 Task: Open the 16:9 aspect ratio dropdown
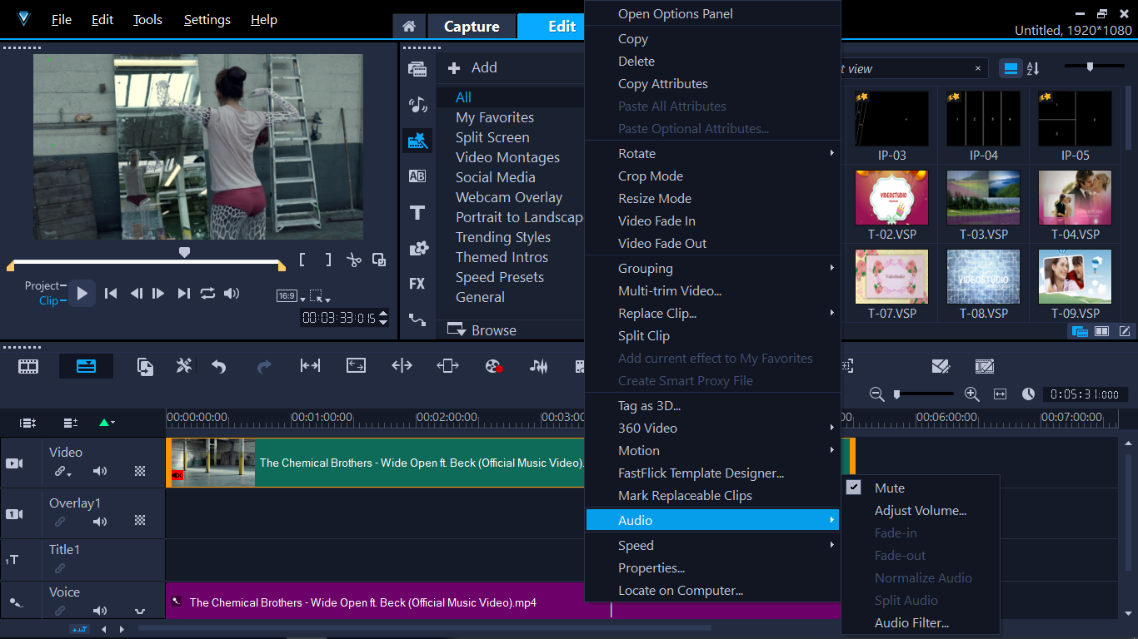(x=287, y=296)
